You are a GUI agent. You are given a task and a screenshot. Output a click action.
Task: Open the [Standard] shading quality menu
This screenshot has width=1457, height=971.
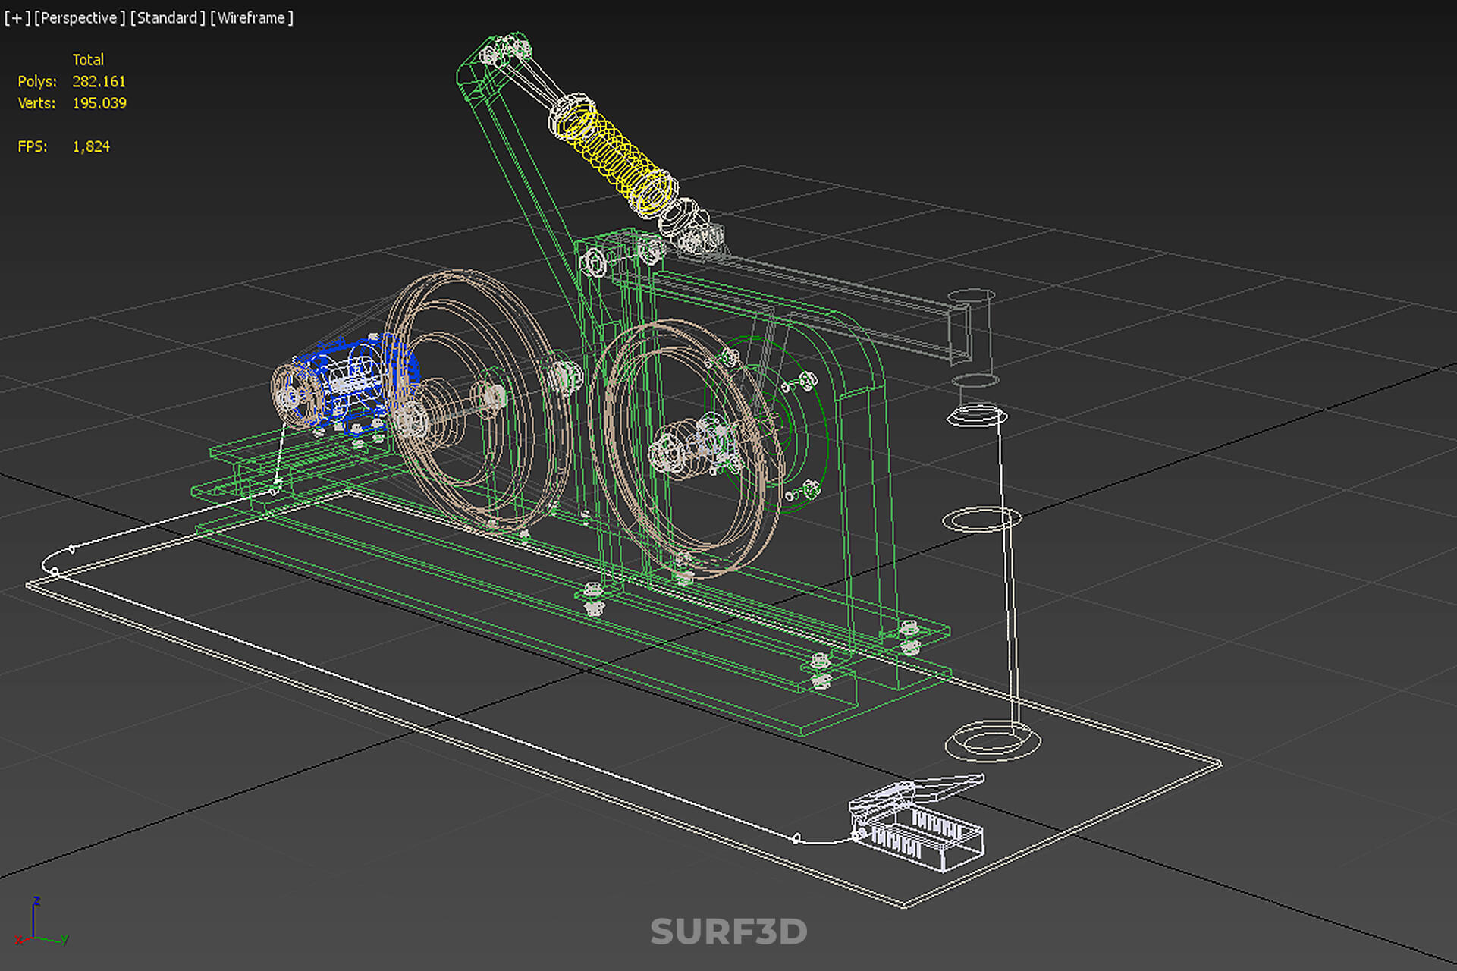[168, 17]
